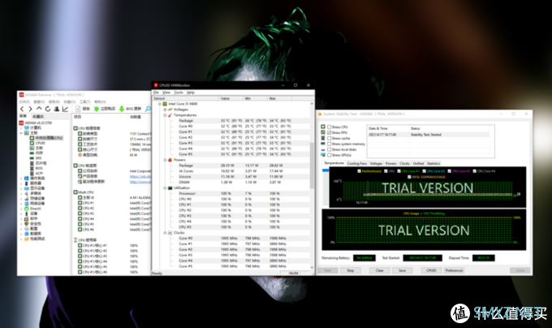The image size is (552, 328).
Task: Click security shield icon in AIDA64 tree
Action: pos(27,223)
